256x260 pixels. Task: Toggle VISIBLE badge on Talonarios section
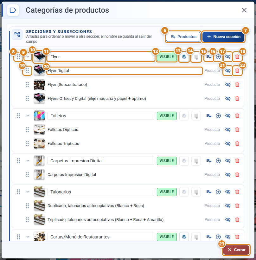(x=167, y=192)
